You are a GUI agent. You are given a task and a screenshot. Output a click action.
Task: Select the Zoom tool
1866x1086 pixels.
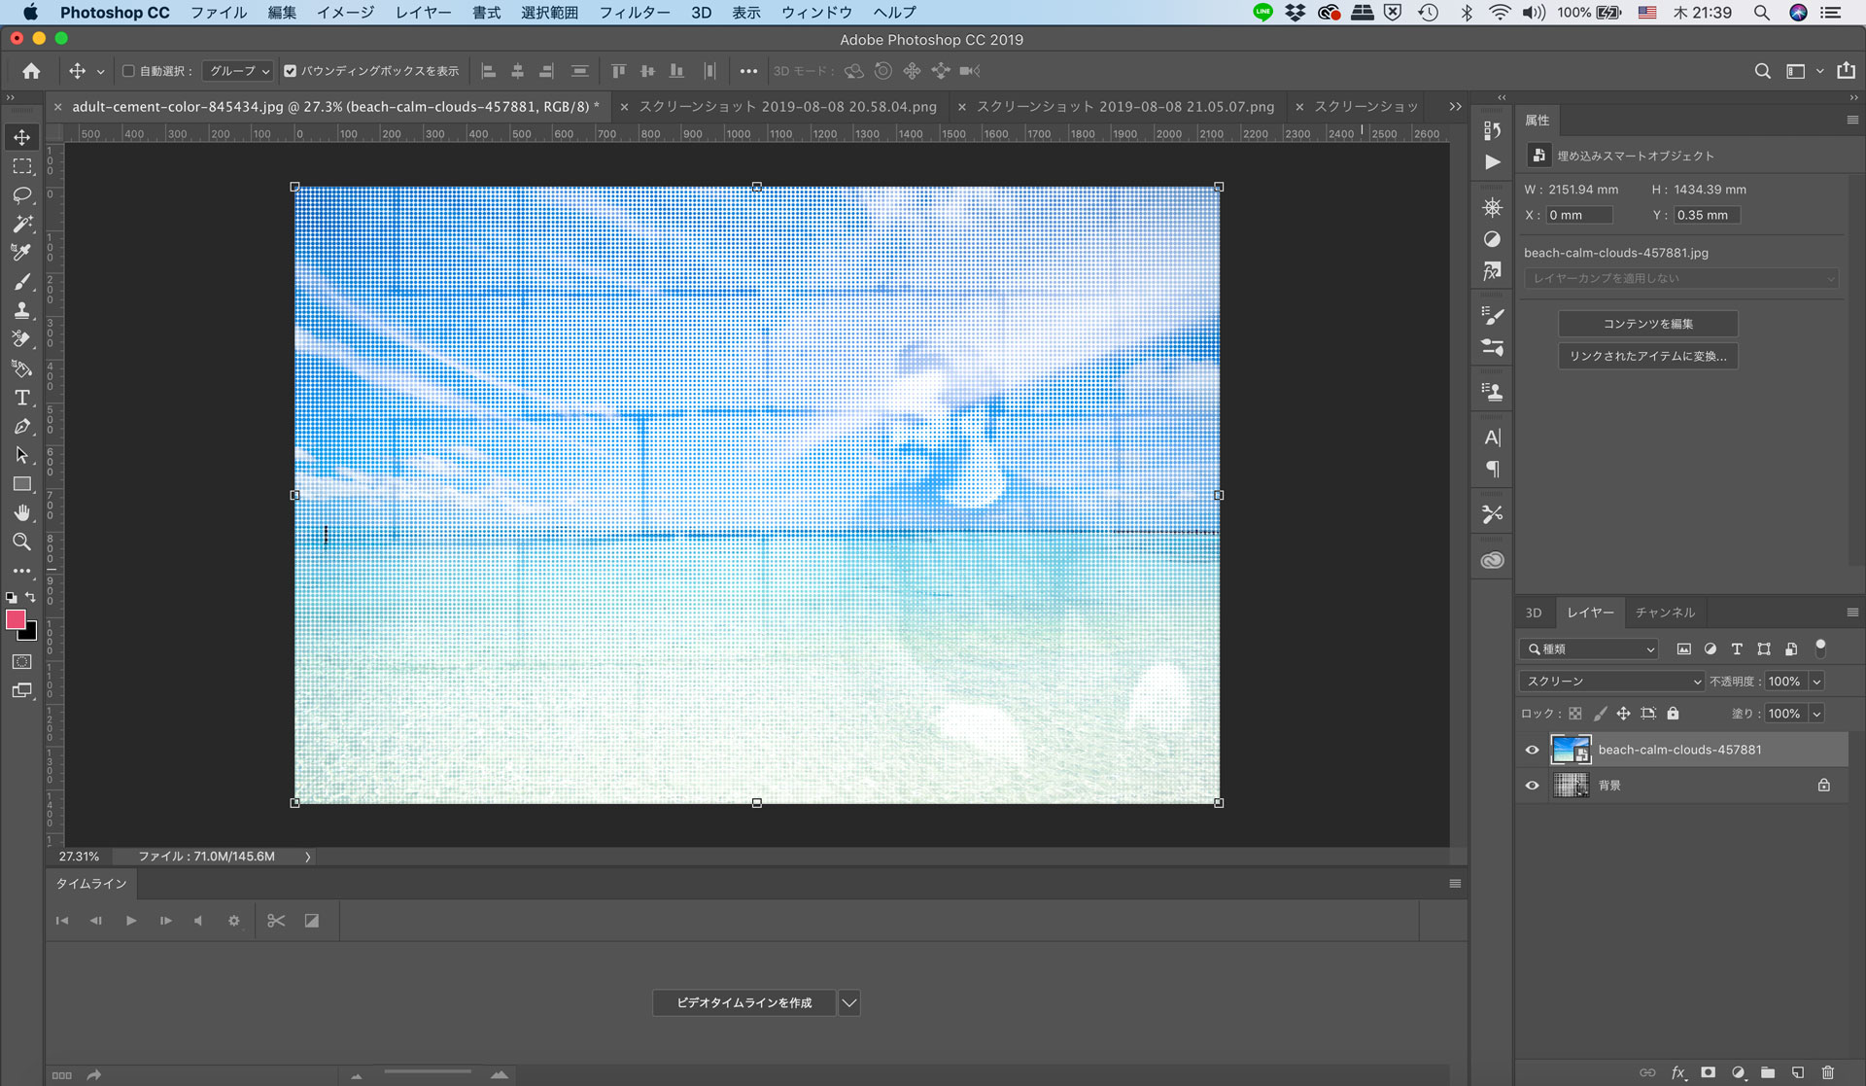[x=21, y=542]
